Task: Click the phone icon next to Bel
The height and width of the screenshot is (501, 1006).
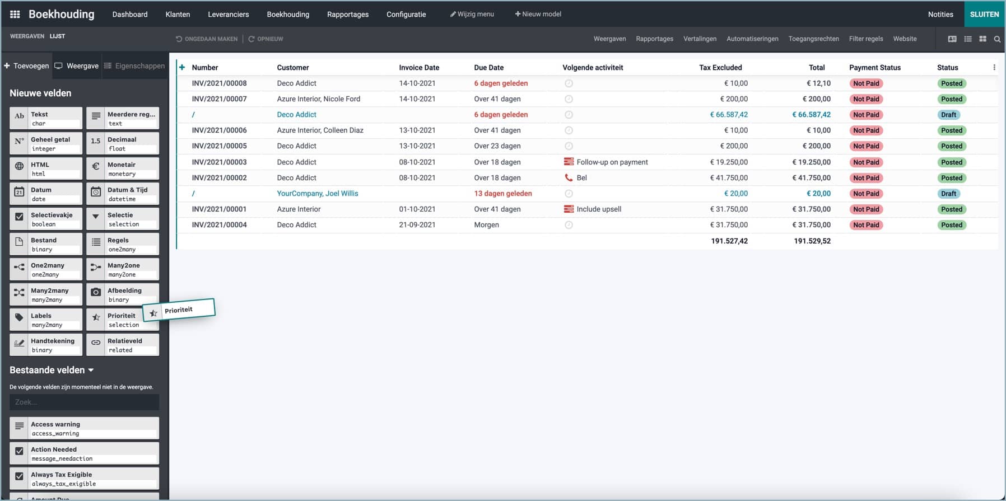Action: [x=569, y=177]
